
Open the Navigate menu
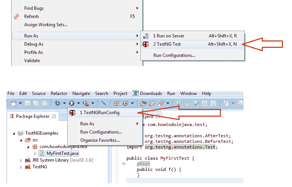pyautogui.click(x=81, y=93)
